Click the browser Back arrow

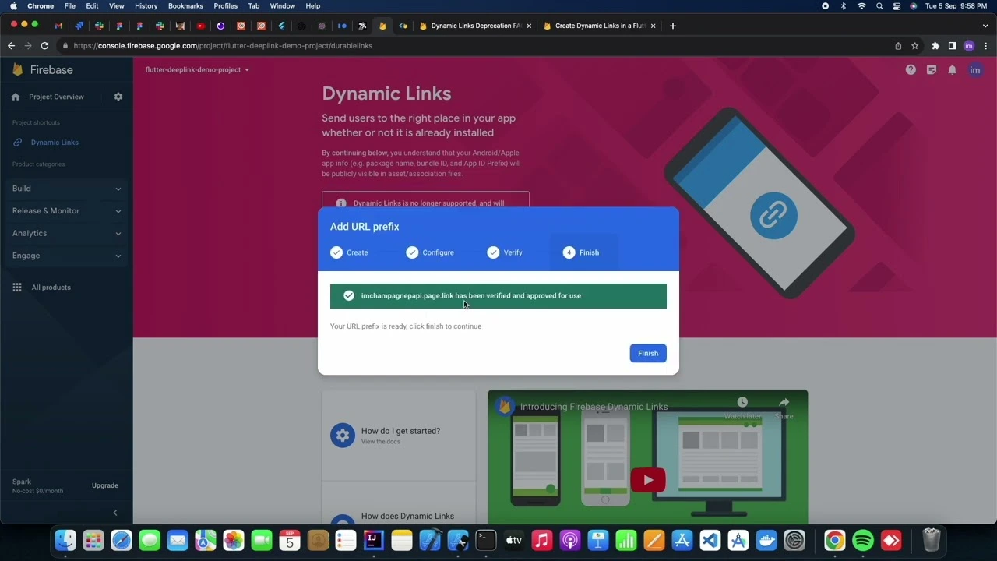click(x=11, y=46)
